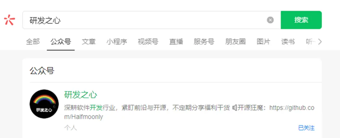Click the red WeChat search logo icon
This screenshot has height=138, width=340.
(9, 20)
